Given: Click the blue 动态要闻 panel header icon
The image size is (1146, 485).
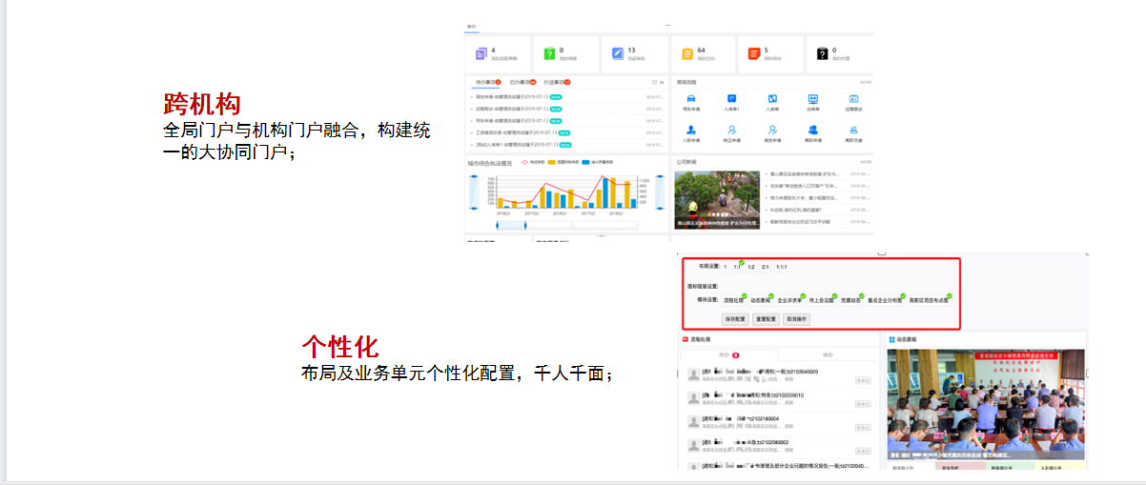Looking at the screenshot, I should point(890,339).
